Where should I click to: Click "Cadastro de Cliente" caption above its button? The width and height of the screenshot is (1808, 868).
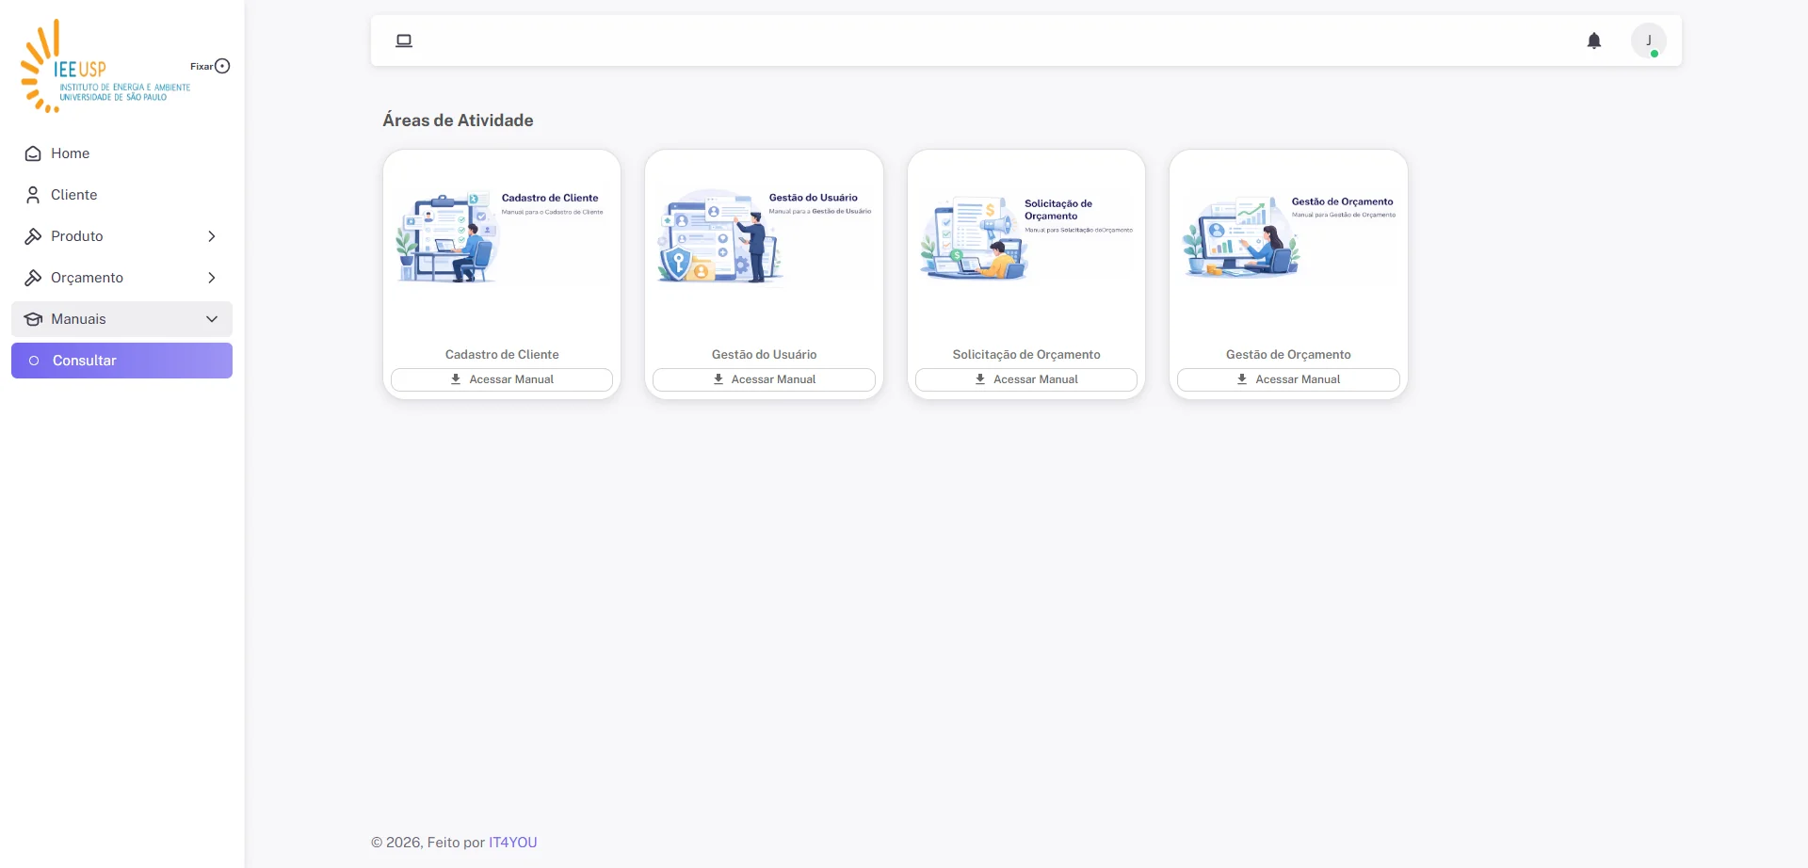(502, 355)
